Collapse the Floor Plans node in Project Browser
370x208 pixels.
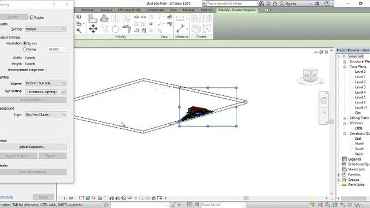[x=345, y=67]
